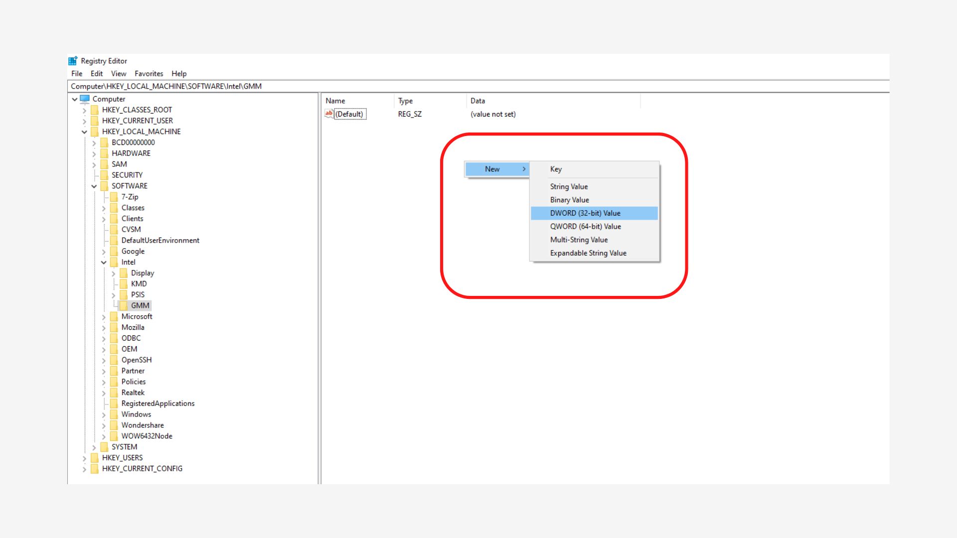Viewport: 957px width, 538px height.
Task: Expand the HKEY_CURRENT_CONFIG hive
Action: (x=84, y=469)
